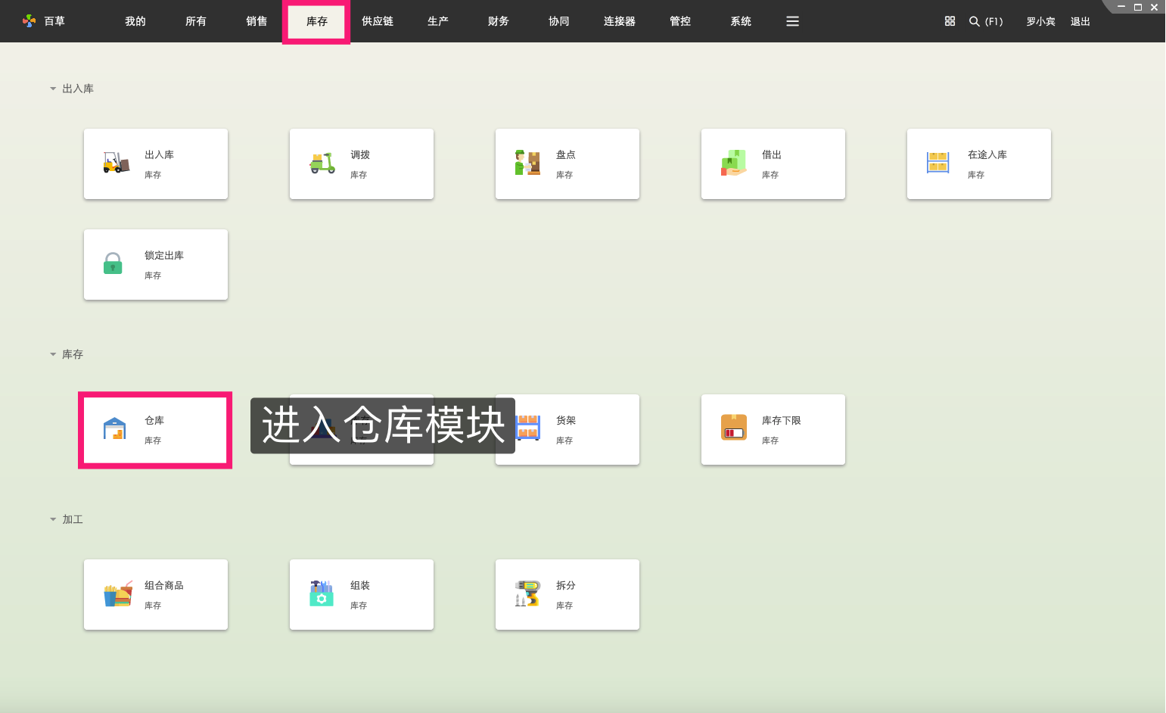Click 退出 to log out
The image size is (1166, 713).
(1080, 21)
